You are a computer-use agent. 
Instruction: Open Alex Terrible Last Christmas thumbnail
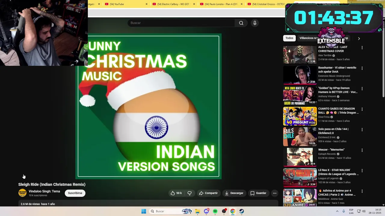(x=300, y=55)
